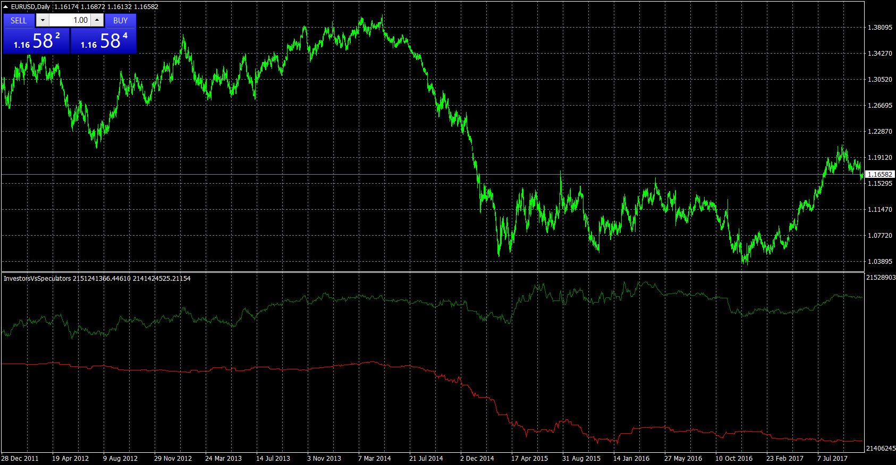Click the 28 Dec 2011 date label
The image size is (896, 465).
click(20, 458)
